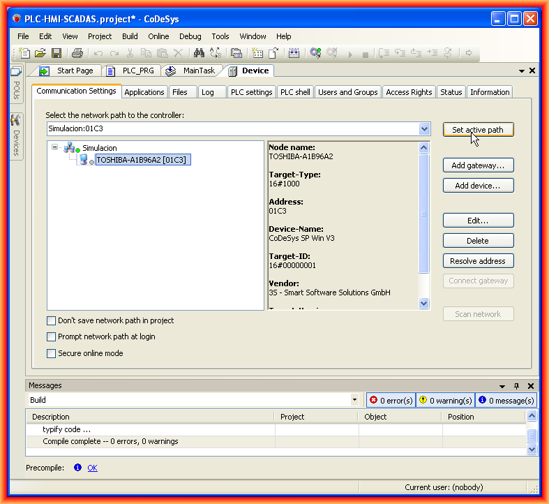Open the Build message category dropdown
This screenshot has height=504, width=549.
[x=354, y=400]
